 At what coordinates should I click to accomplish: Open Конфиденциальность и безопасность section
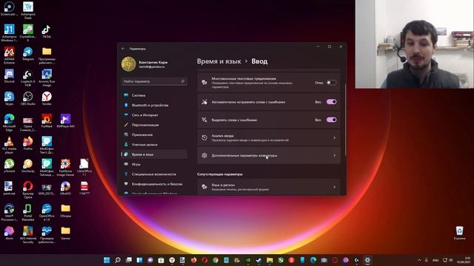coord(154,184)
